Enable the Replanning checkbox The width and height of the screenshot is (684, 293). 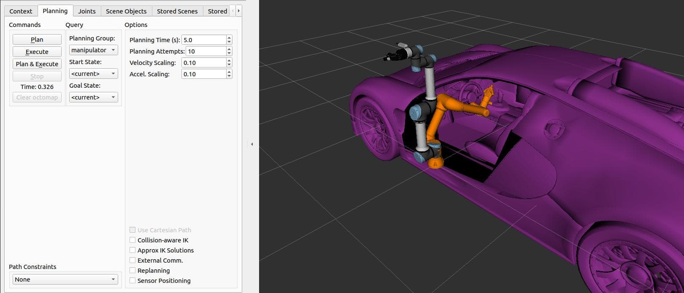pyautogui.click(x=132, y=271)
